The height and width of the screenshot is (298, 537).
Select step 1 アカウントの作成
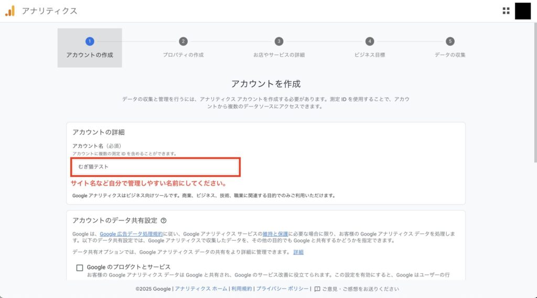pyautogui.click(x=90, y=48)
